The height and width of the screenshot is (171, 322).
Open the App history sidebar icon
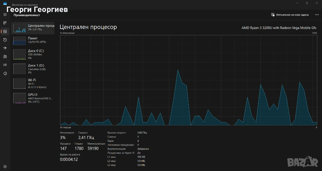coord(5,40)
